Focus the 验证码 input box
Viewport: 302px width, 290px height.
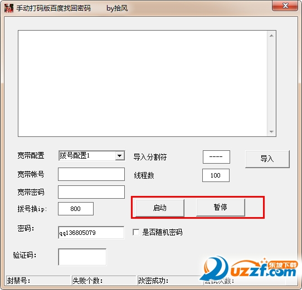82,257
